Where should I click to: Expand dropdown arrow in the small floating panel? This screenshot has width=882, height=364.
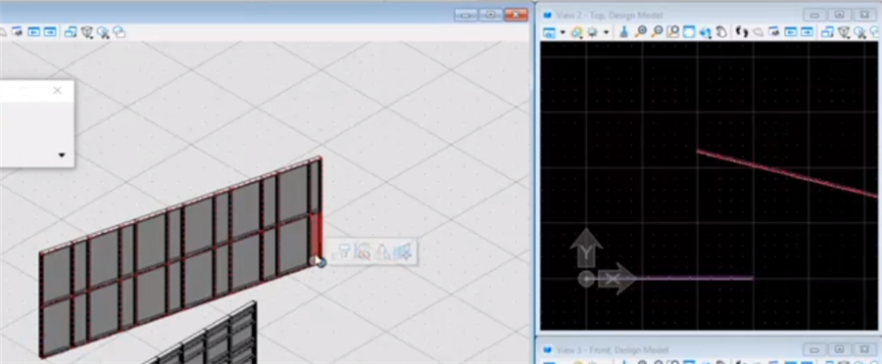click(x=62, y=155)
